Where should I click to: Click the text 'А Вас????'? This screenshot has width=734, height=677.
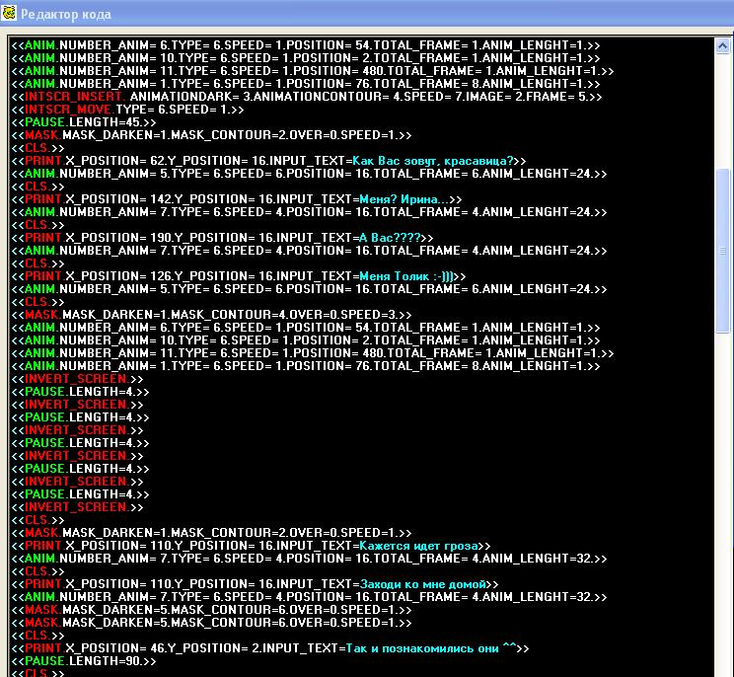coord(390,238)
